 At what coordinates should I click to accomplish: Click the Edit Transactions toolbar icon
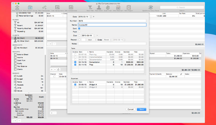pyautogui.click(x=71, y=7)
